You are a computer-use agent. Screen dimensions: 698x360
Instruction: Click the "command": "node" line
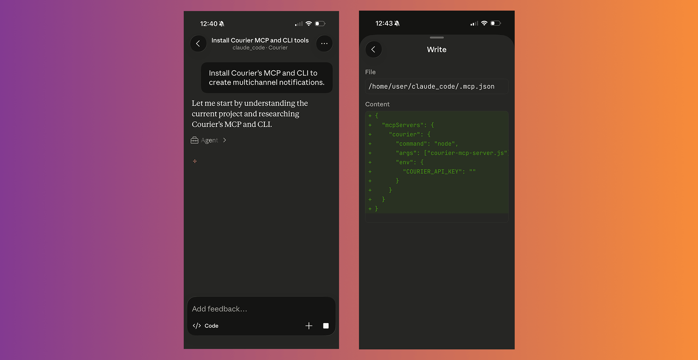pyautogui.click(x=427, y=144)
